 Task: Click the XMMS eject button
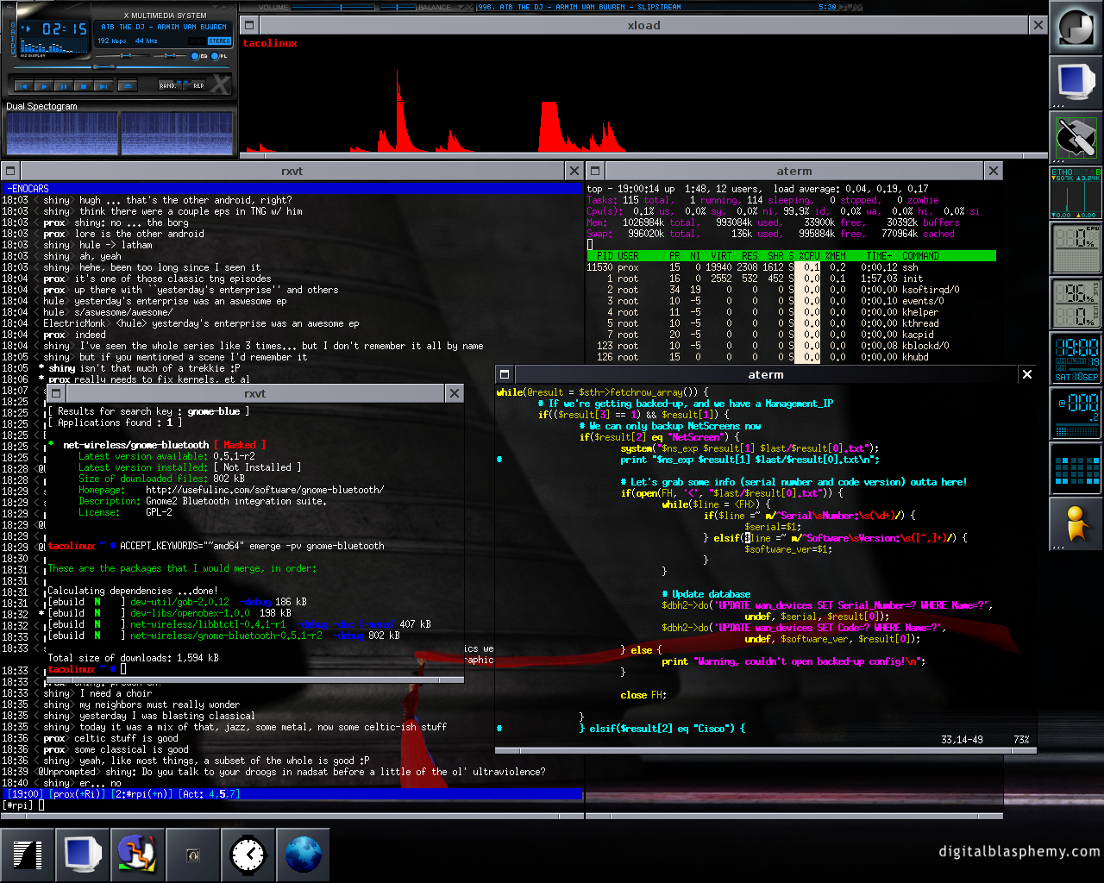coord(128,86)
